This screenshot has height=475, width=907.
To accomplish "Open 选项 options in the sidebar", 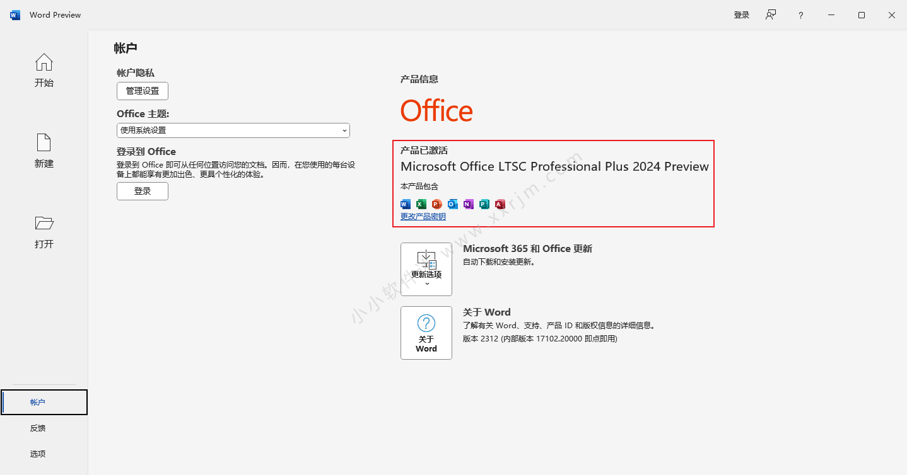I will 38,454.
